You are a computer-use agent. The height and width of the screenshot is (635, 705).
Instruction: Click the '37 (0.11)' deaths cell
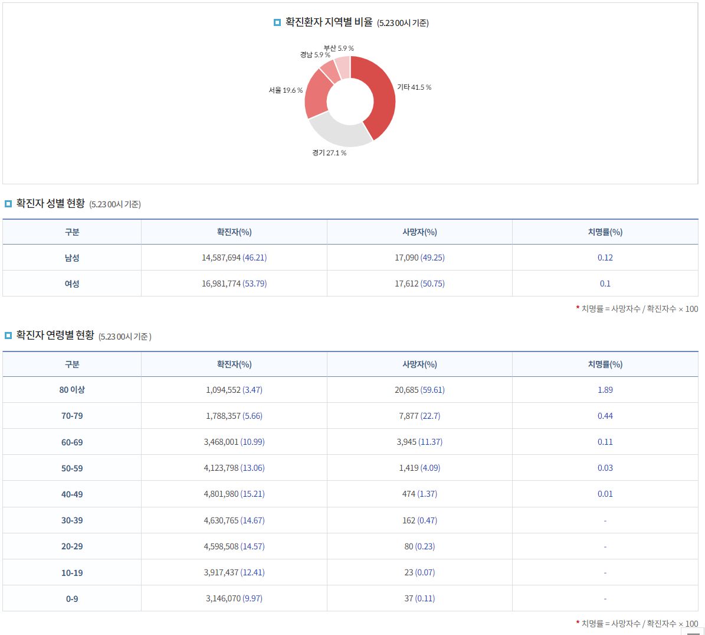click(x=419, y=599)
